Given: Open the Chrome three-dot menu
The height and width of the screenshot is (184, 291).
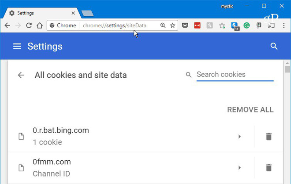Looking at the screenshot, I should coord(284,25).
